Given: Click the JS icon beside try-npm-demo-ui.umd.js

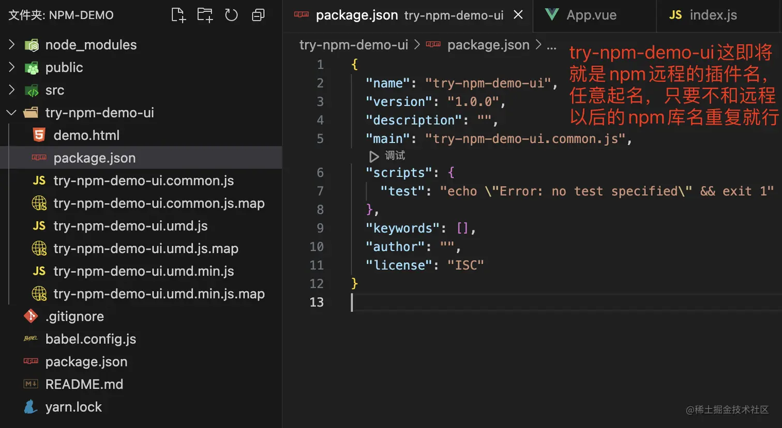Looking at the screenshot, I should point(39,226).
